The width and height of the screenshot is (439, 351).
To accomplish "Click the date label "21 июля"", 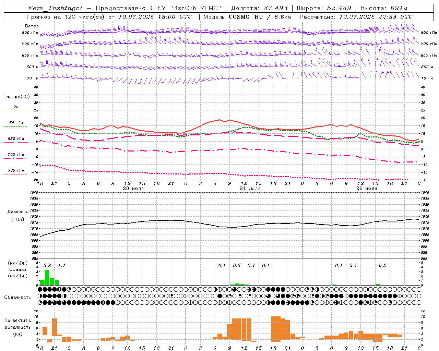I will coord(250,189).
